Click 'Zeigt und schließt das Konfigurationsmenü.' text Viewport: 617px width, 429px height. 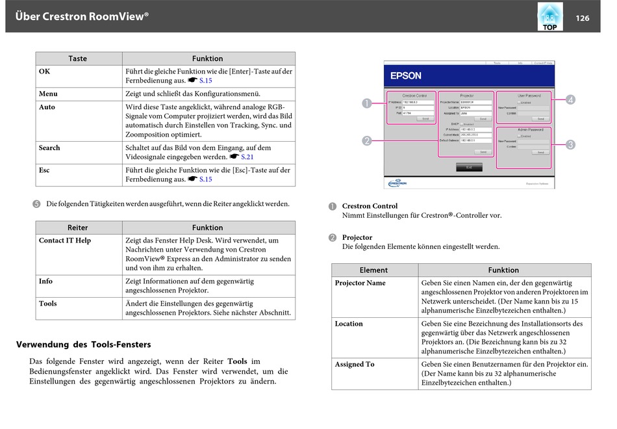193,94
